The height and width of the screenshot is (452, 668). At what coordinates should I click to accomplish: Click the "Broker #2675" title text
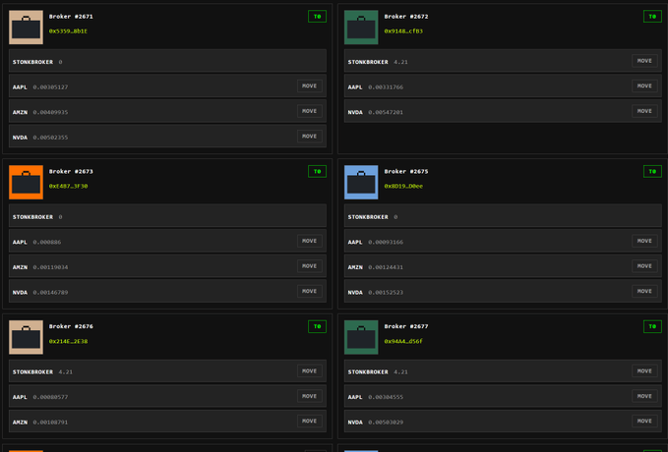pos(406,172)
